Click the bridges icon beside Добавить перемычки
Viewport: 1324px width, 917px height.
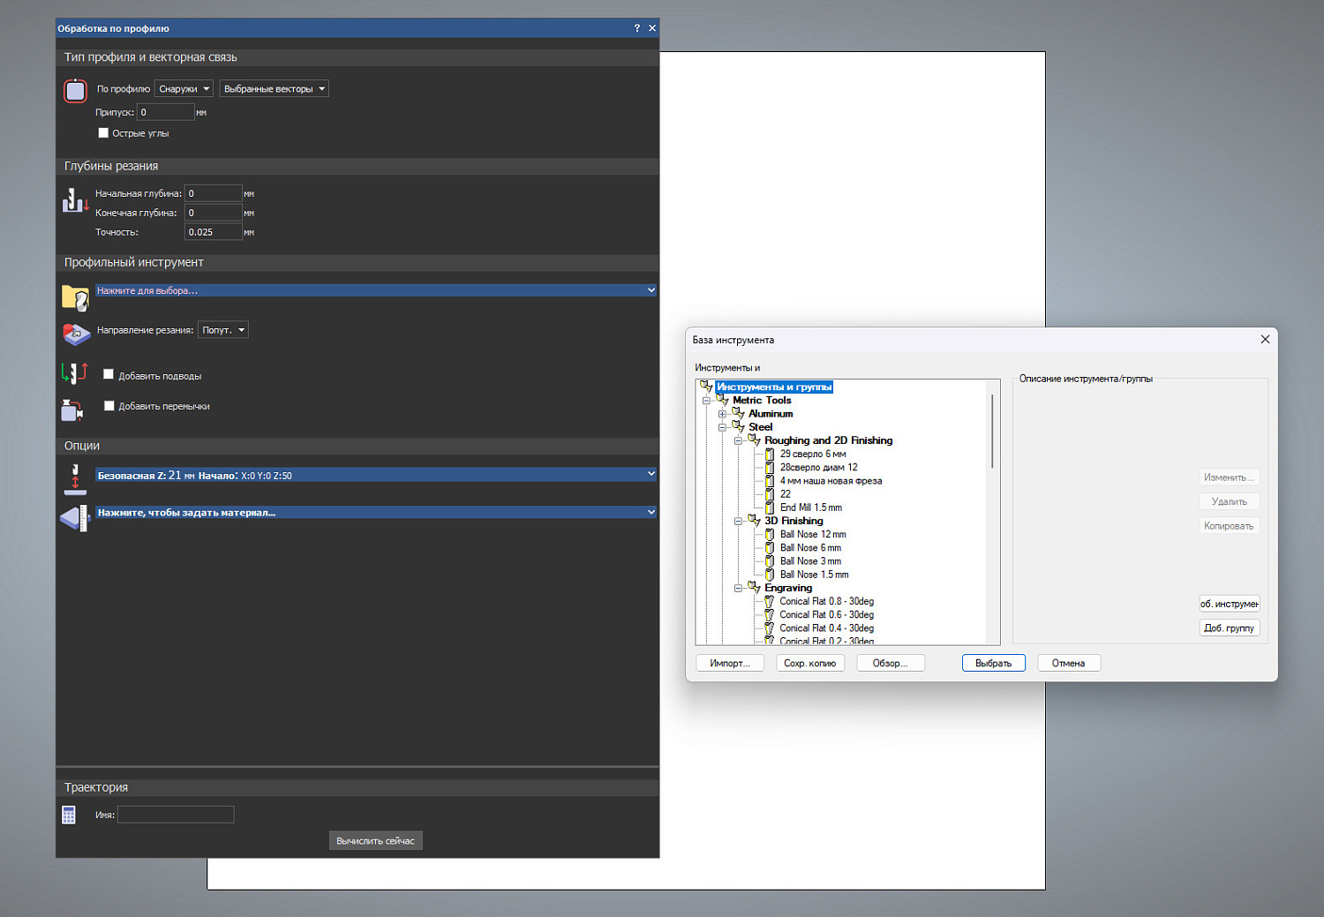pyautogui.click(x=72, y=410)
